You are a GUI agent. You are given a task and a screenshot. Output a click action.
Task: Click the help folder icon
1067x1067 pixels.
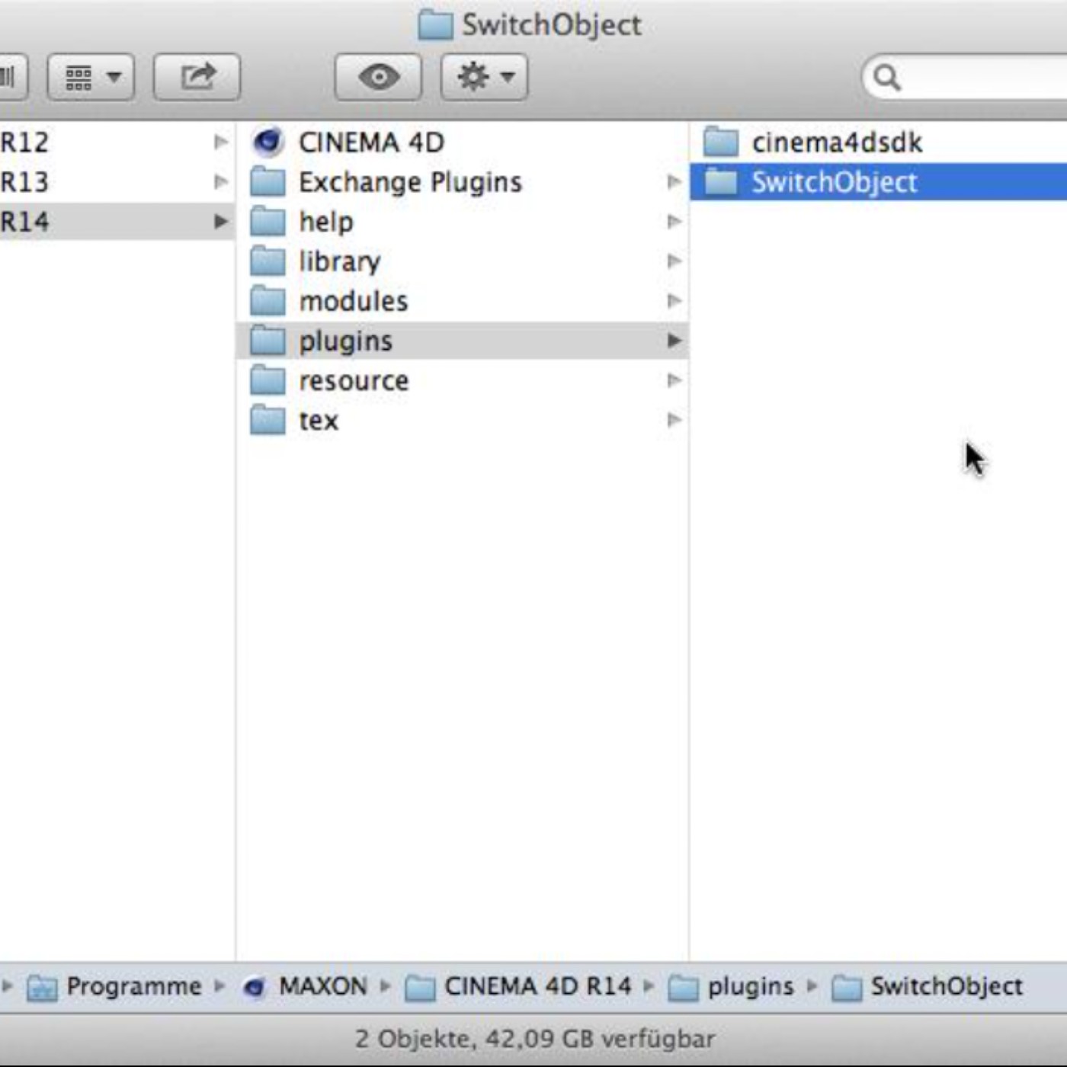click(x=268, y=221)
